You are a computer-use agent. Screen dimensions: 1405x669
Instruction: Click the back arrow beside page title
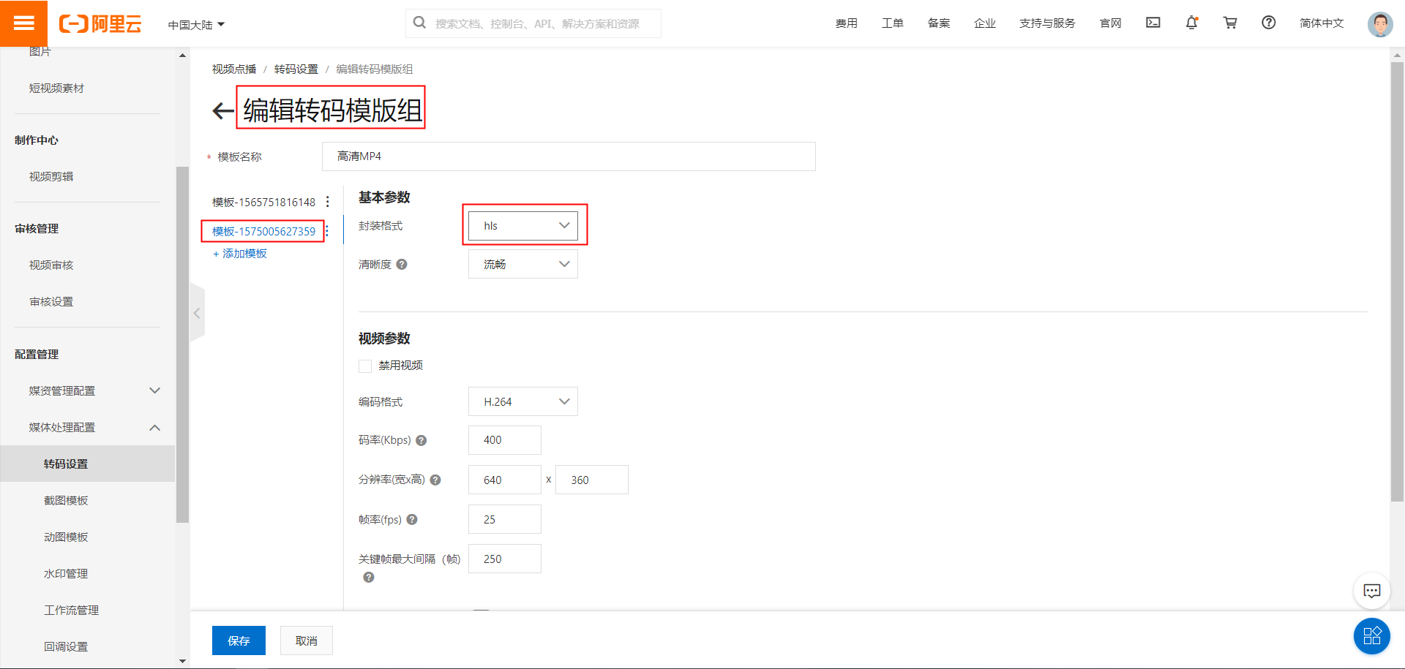click(222, 111)
